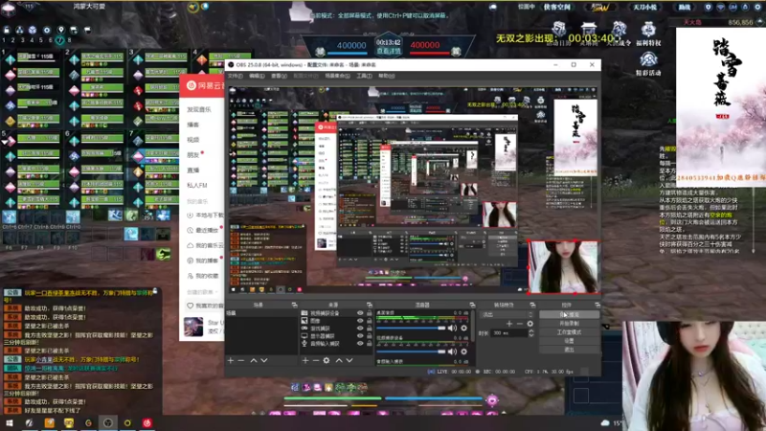This screenshot has height=431, width=766.
Task: Click the audio mixer vertical scrollbar
Action: click(x=473, y=328)
